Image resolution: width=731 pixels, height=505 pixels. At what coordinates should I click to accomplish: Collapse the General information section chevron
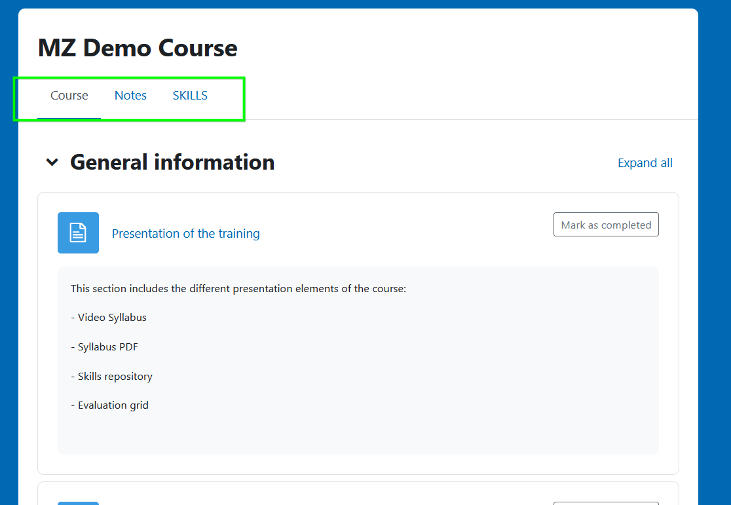pos(52,162)
